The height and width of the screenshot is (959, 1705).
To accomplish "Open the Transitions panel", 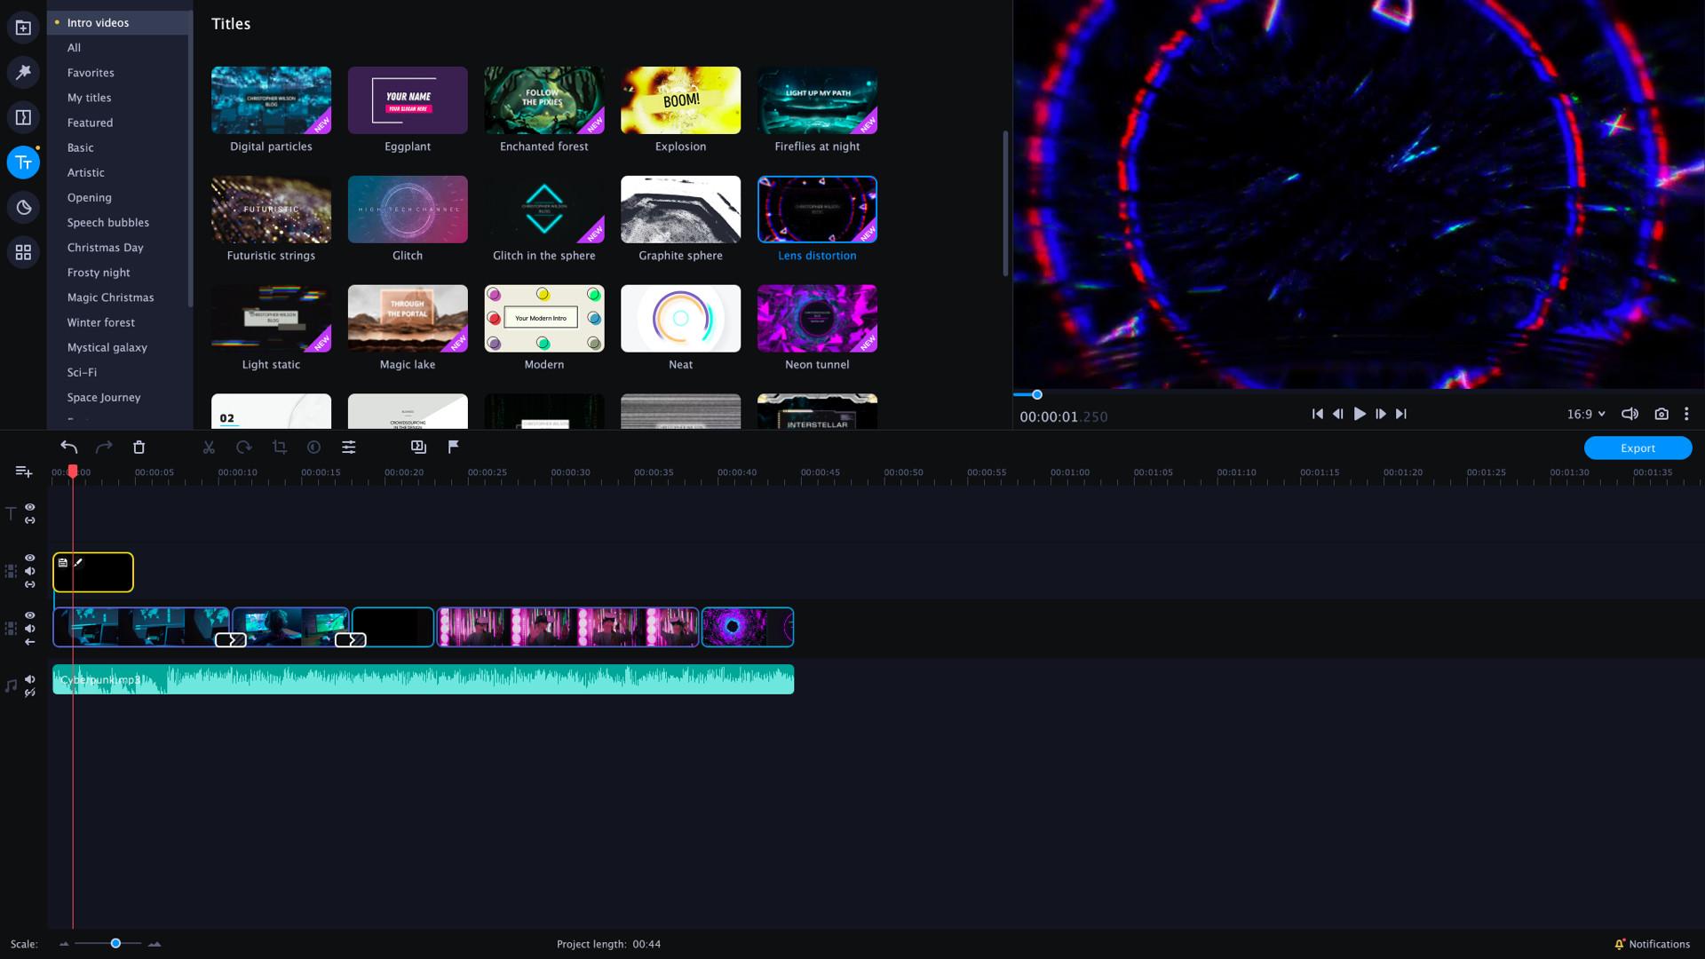I will [23, 116].
